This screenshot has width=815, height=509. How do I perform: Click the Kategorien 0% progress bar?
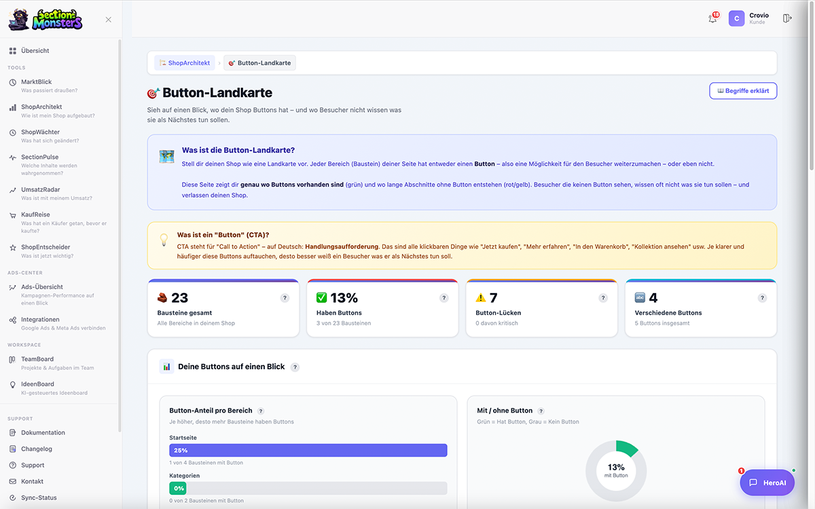pos(308,488)
